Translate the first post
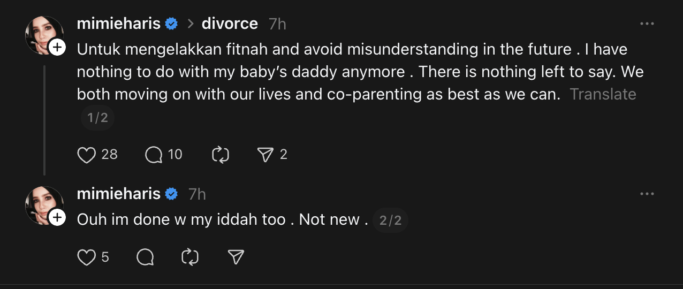683x289 pixels. coord(603,94)
